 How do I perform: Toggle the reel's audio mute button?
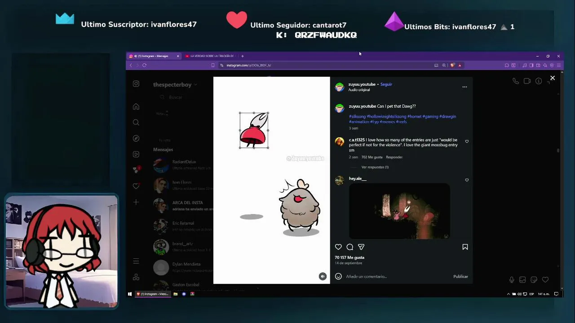point(323,276)
